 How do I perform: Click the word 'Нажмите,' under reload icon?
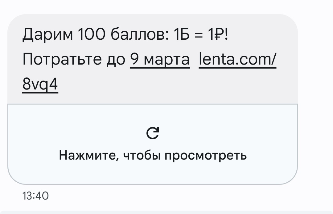[89, 156]
